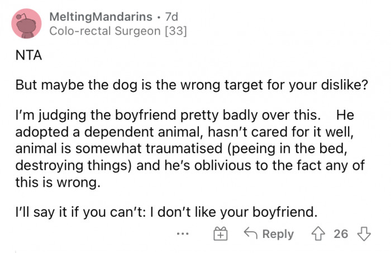391x253 pixels.
Task: Click the Reply button text
Action: click(278, 234)
